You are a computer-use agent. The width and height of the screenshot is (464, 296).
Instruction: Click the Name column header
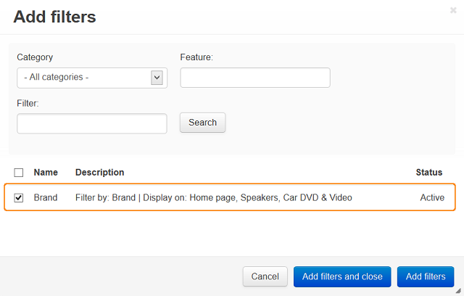tap(46, 172)
